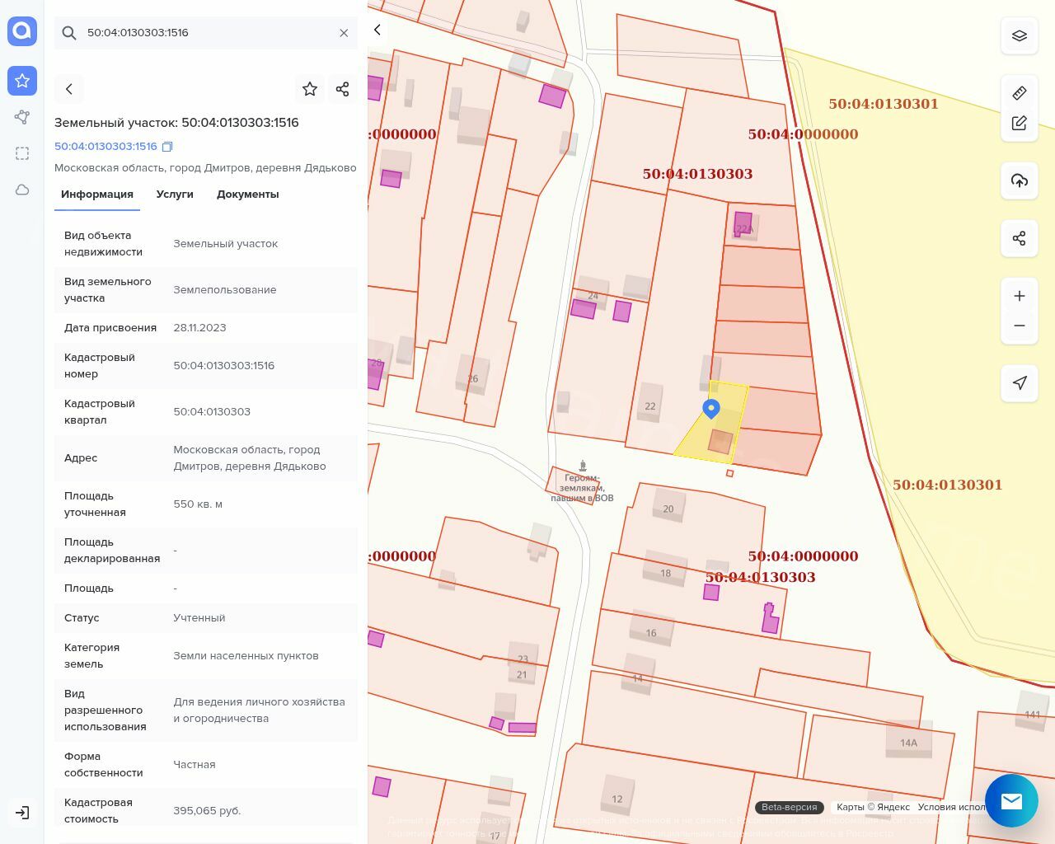Locate my position with navigation arrow
This screenshot has height=844, width=1055.
pos(1019,382)
